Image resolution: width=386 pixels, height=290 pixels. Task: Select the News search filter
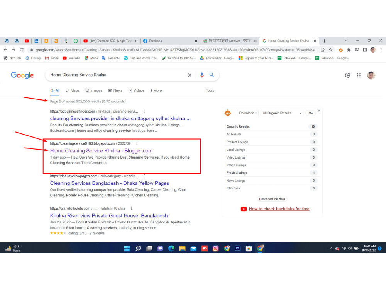click(x=115, y=91)
